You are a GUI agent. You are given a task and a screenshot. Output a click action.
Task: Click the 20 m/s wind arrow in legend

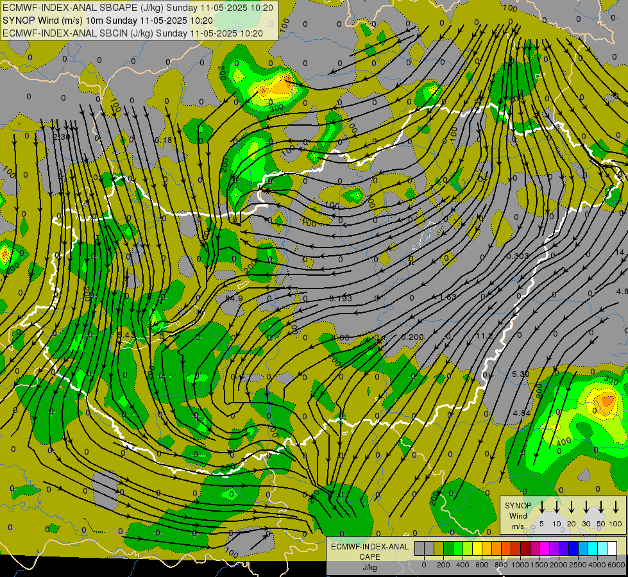[x=572, y=507]
